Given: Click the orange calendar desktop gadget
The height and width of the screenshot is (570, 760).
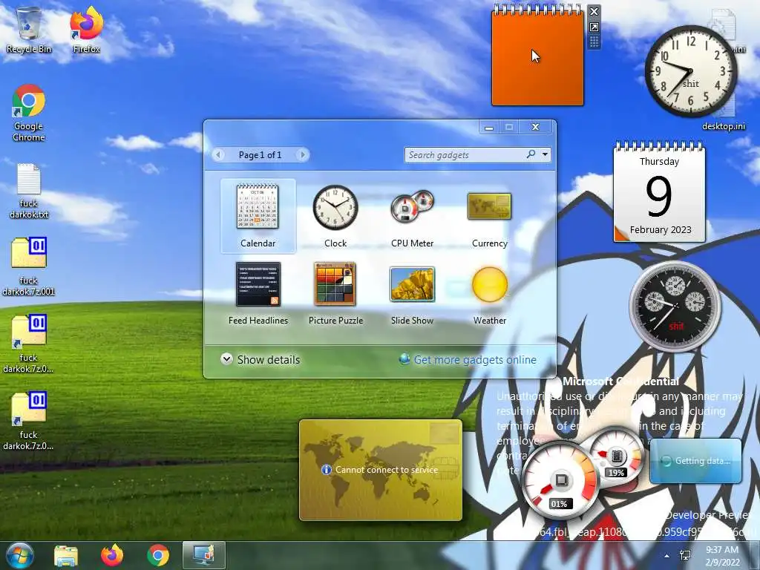Looking at the screenshot, I should pyautogui.click(x=537, y=56).
